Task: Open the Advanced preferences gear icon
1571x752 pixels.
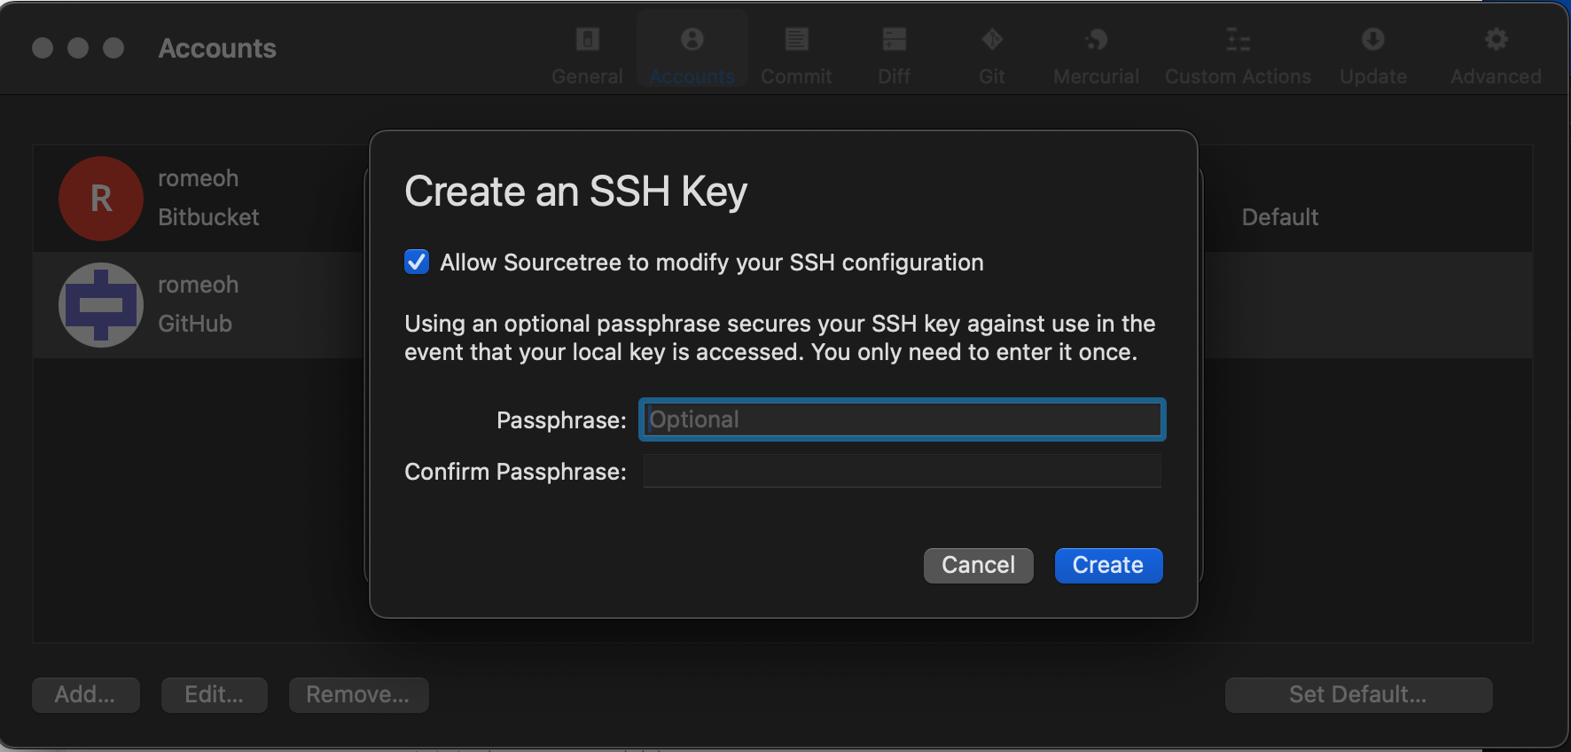Action: (1496, 40)
